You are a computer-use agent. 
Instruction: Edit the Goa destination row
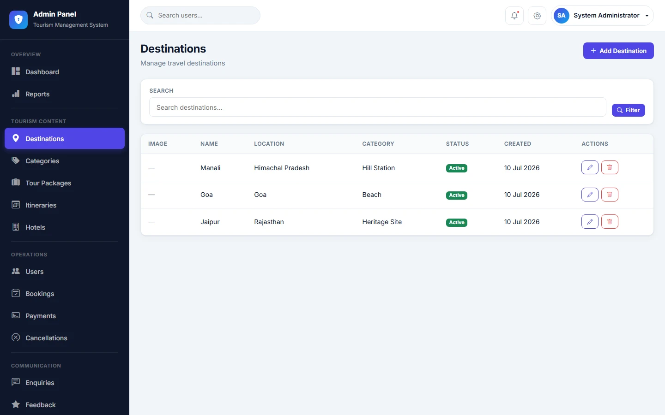590,195
